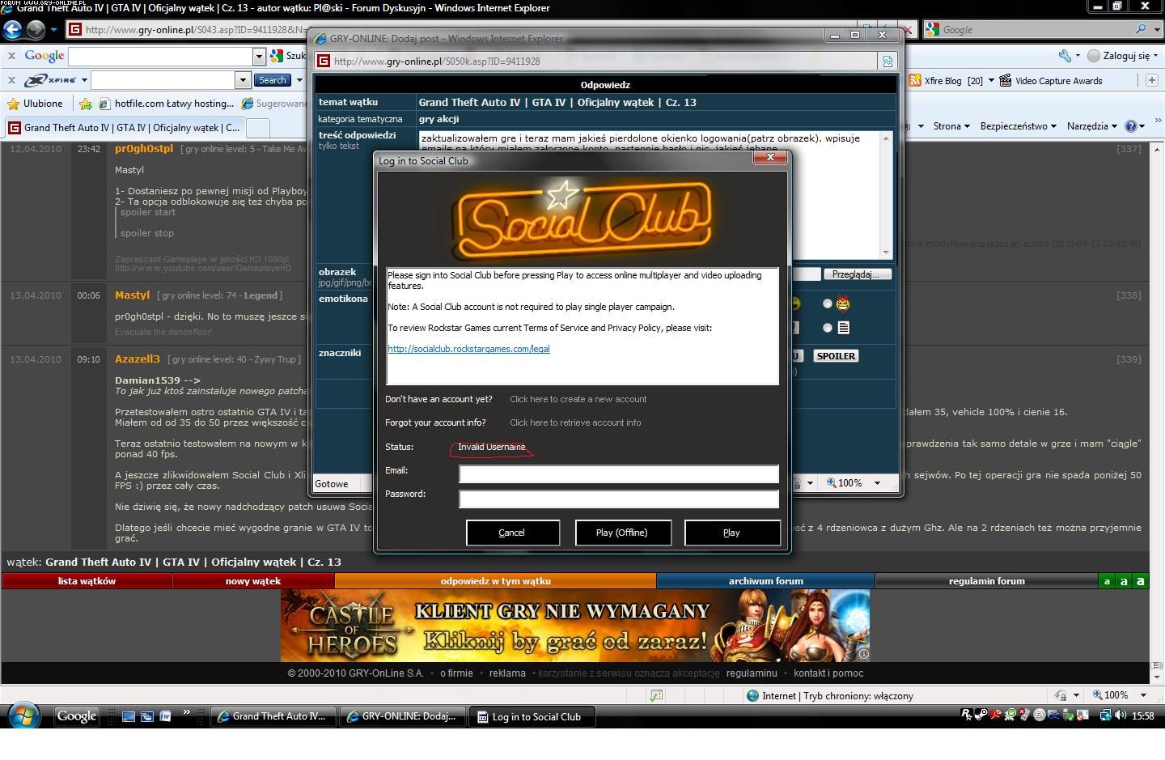Click the Google search magnifier icon
The height and width of the screenshot is (760, 1165).
click(1141, 29)
